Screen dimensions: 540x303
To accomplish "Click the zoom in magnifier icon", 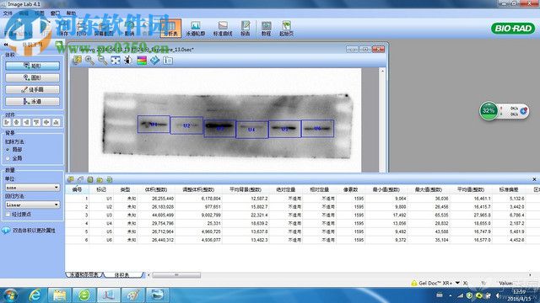I will 90,60.
